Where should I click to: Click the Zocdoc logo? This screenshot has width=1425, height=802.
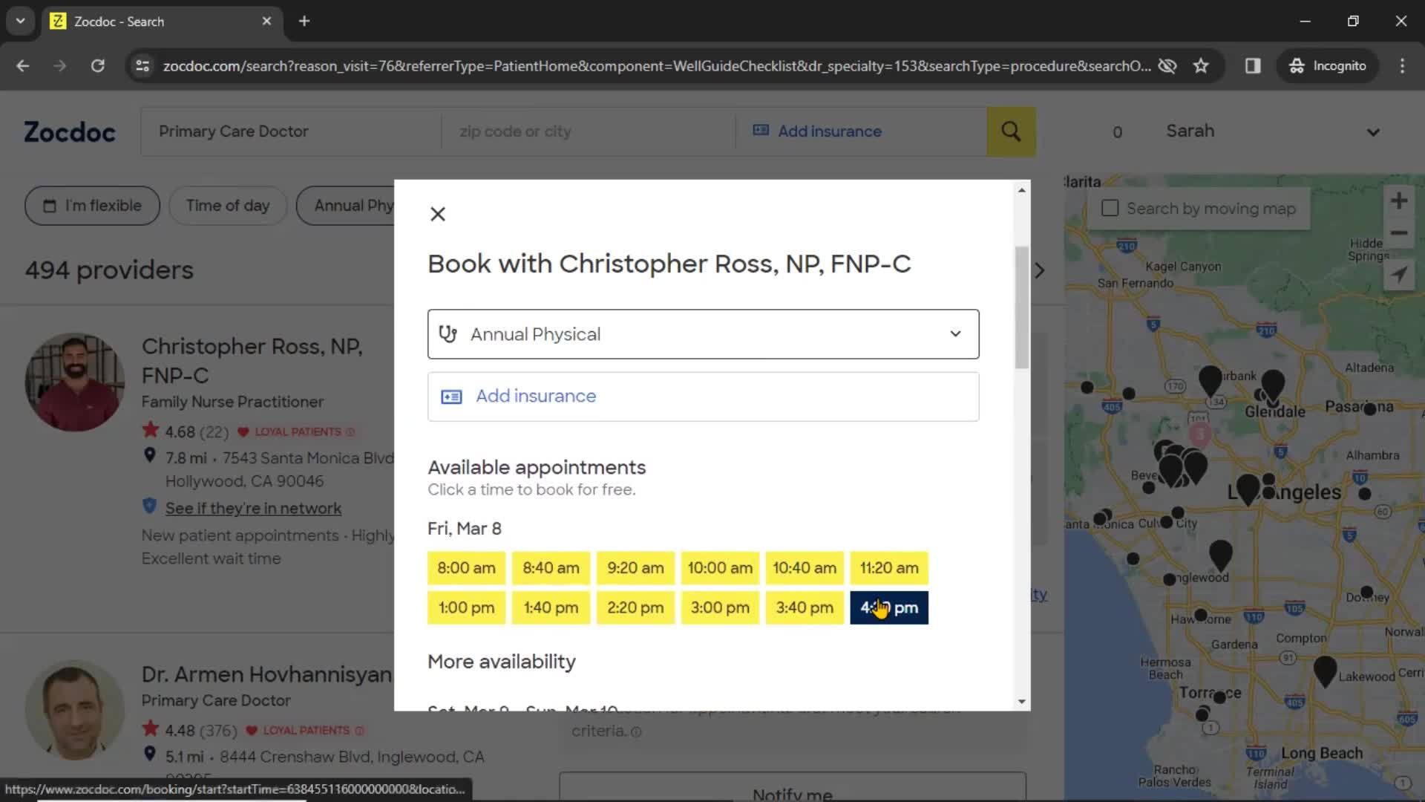(x=70, y=132)
